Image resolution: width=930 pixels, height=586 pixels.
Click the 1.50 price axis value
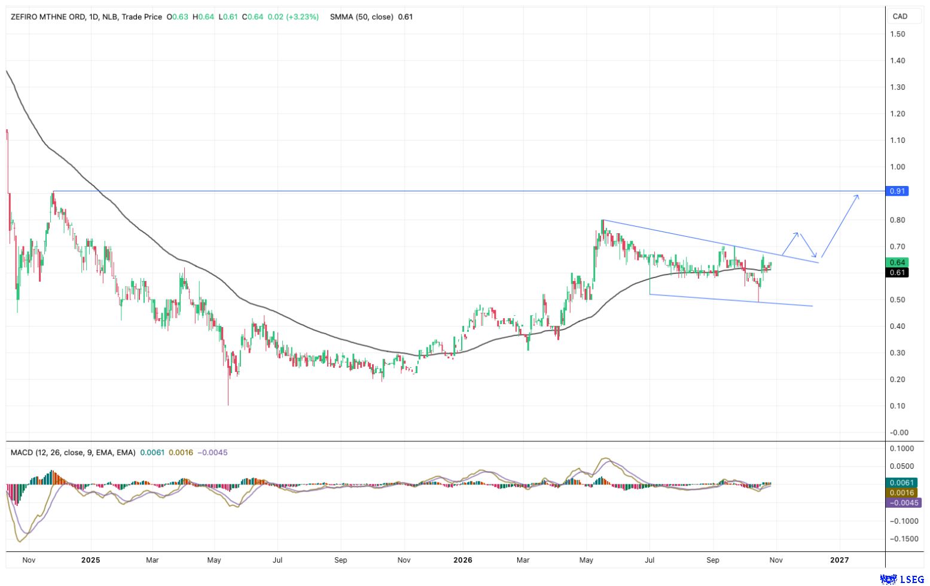click(897, 34)
